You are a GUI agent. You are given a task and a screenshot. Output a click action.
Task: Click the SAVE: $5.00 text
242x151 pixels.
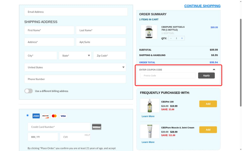[x=168, y=109]
